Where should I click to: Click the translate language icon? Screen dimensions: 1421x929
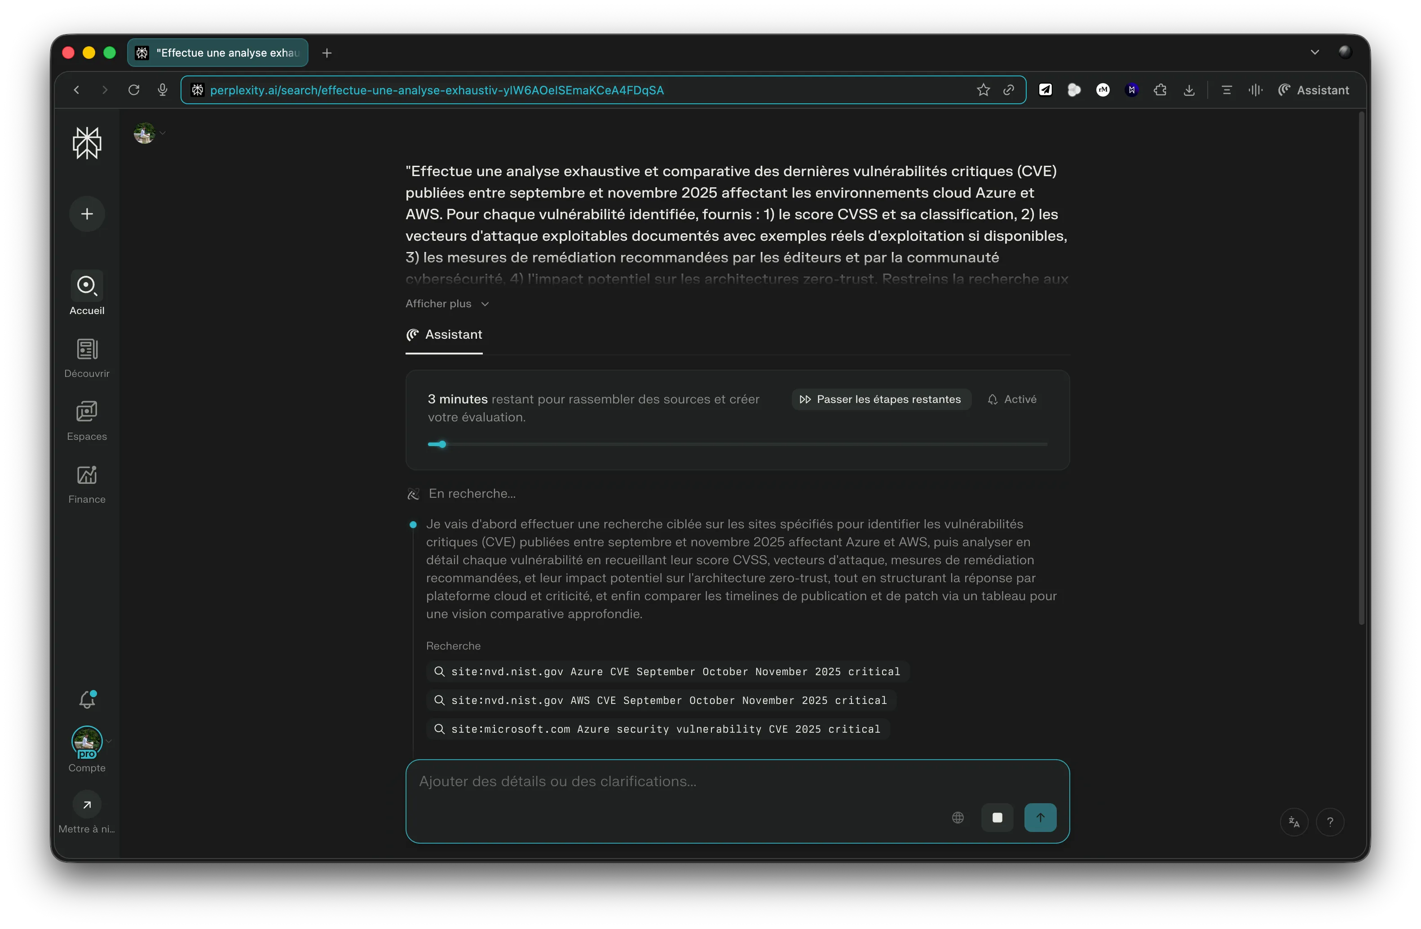point(1294,822)
